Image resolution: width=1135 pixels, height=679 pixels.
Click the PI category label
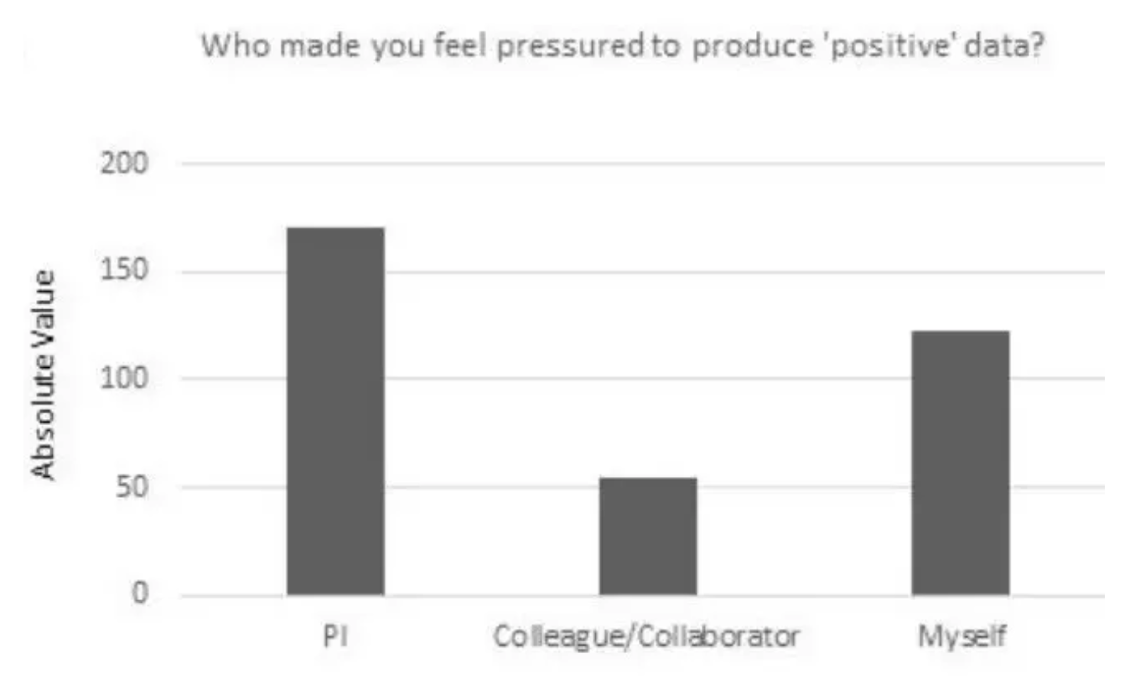(x=335, y=637)
